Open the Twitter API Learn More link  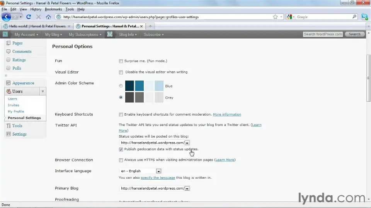pyautogui.click(x=257, y=125)
